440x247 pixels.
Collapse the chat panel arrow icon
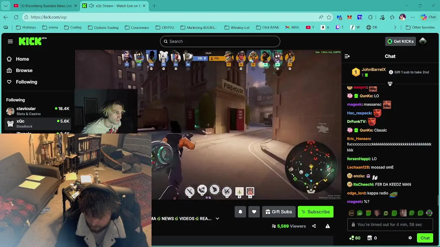tap(347, 56)
